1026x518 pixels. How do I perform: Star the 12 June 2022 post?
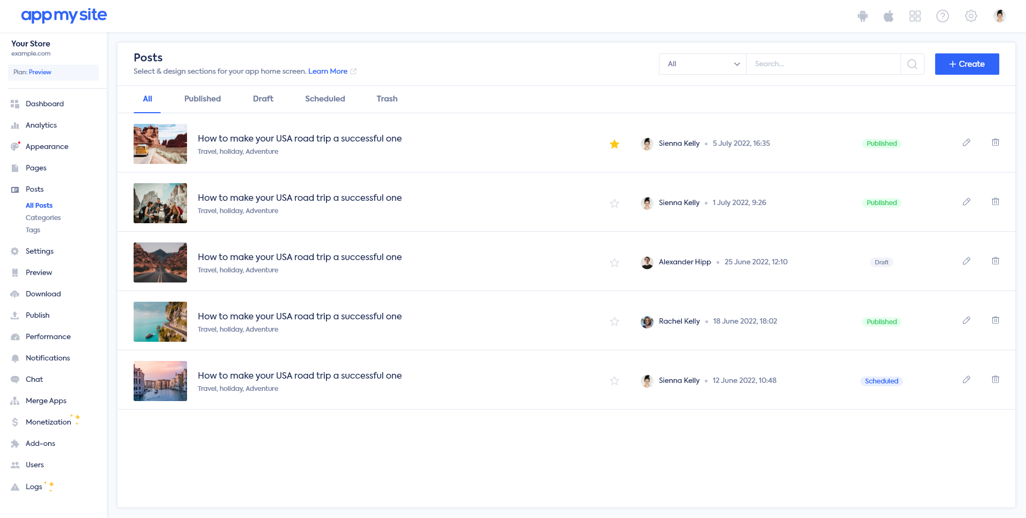[615, 381]
